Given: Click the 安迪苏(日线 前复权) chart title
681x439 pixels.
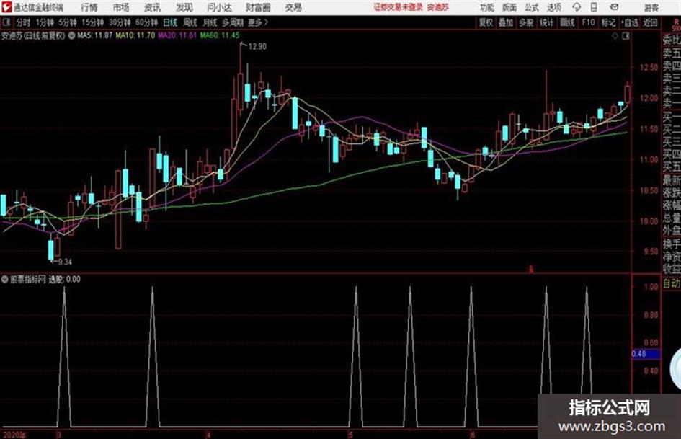Looking at the screenshot, I should (33, 35).
